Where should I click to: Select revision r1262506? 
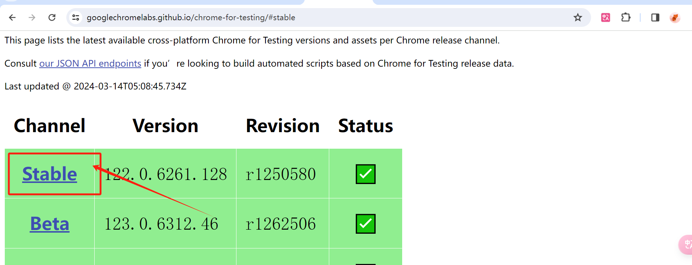[281, 224]
